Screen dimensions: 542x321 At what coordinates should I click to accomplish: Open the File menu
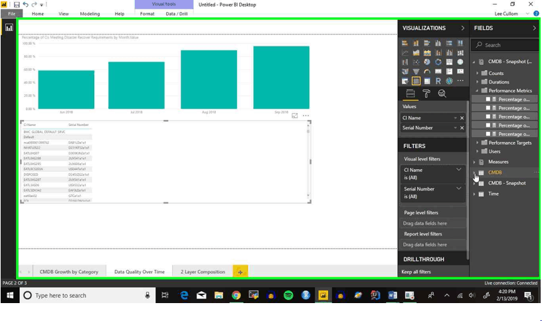pyautogui.click(x=12, y=14)
